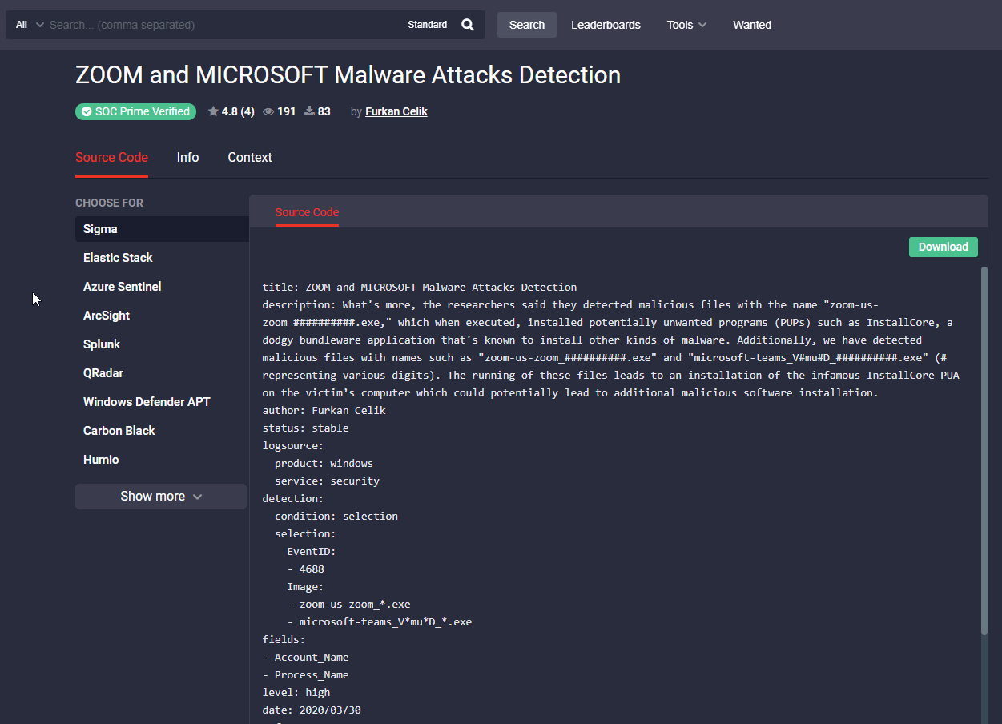
Task: Toggle the Standard search mode
Action: [x=427, y=25]
